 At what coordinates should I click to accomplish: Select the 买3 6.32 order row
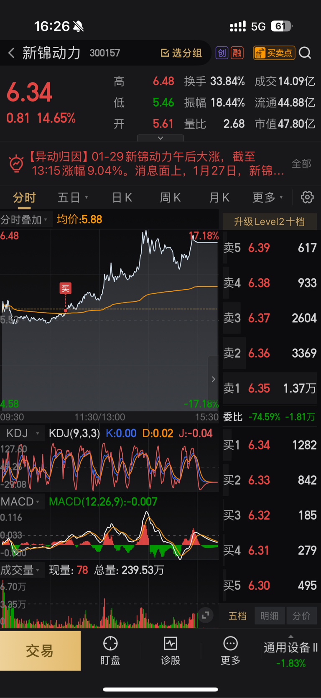(x=270, y=515)
